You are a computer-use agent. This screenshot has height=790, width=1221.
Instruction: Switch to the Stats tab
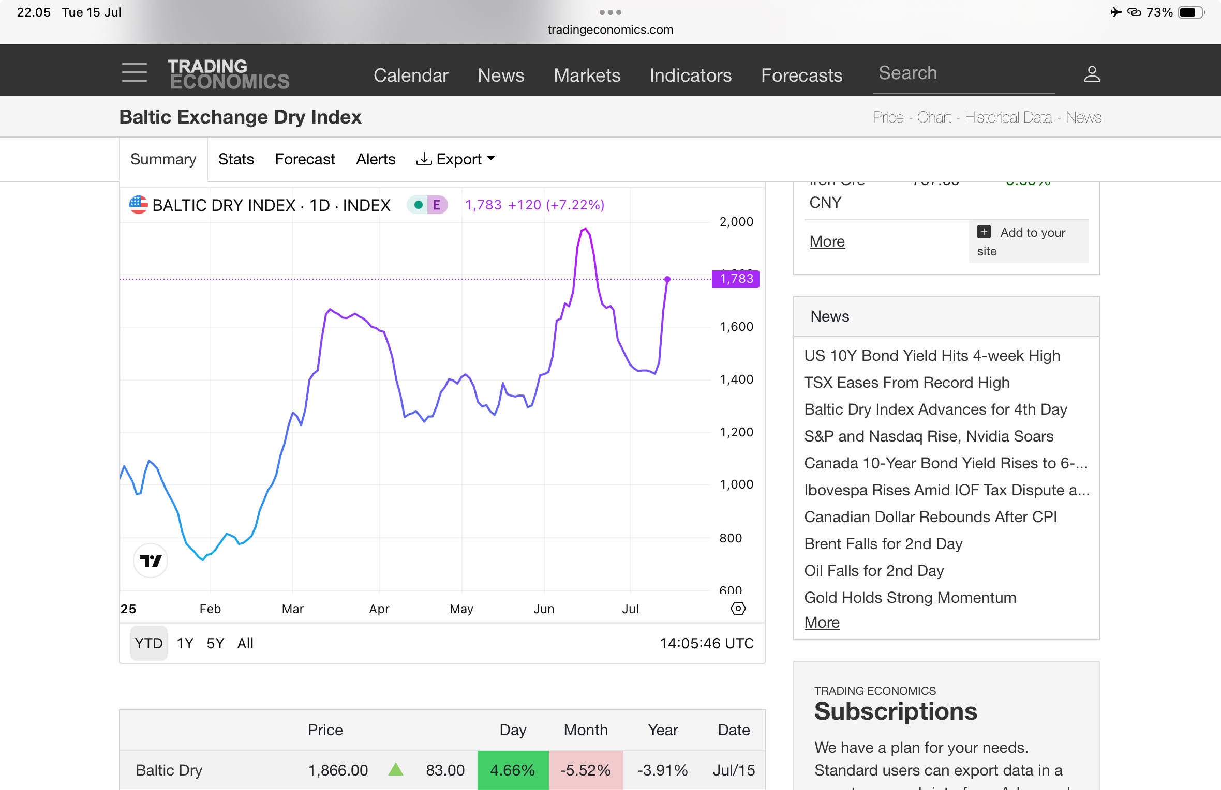click(x=236, y=159)
